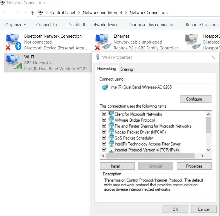Screen dimensions: 220x216
Task: Uncheck VMware Bridge Protocol
Action: [x=104, y=120]
